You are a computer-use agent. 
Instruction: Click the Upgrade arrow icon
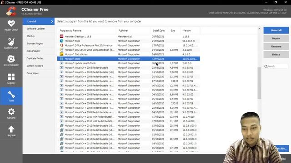click(11, 129)
